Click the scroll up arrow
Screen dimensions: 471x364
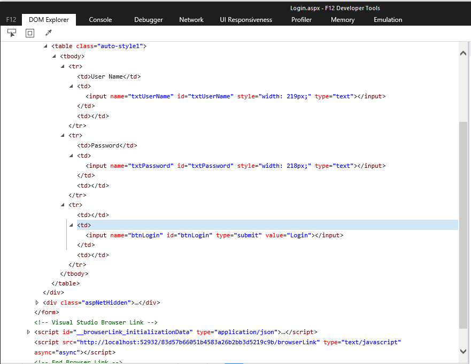pos(463,53)
